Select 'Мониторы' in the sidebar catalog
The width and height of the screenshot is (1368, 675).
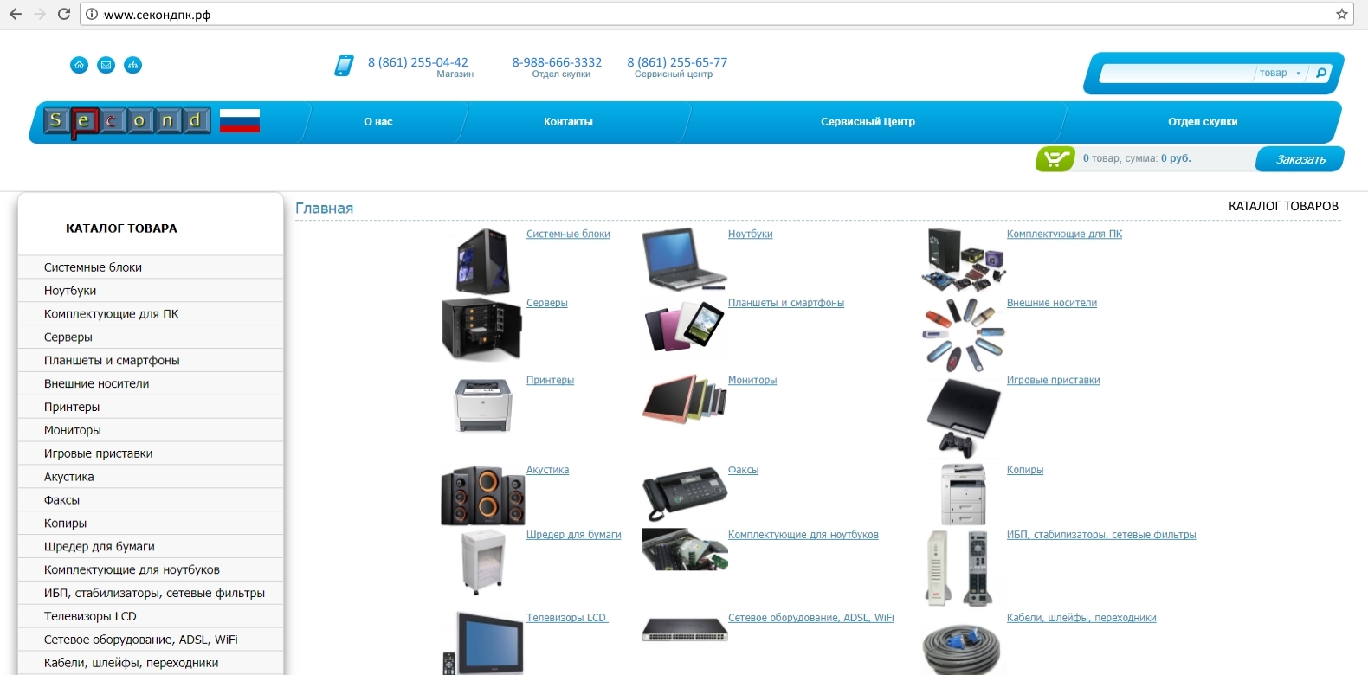pyautogui.click(x=151, y=430)
